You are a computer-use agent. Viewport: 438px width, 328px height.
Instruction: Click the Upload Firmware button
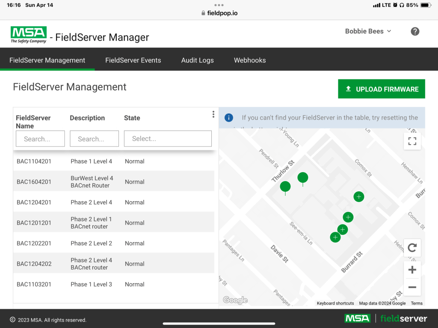382,89
